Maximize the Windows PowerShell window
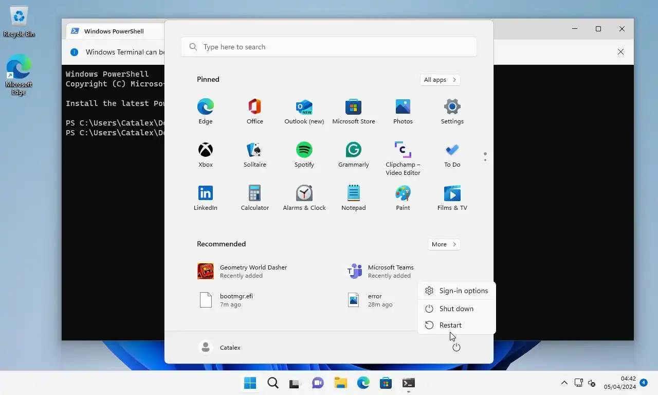Image resolution: width=658 pixels, height=395 pixels. (x=598, y=29)
